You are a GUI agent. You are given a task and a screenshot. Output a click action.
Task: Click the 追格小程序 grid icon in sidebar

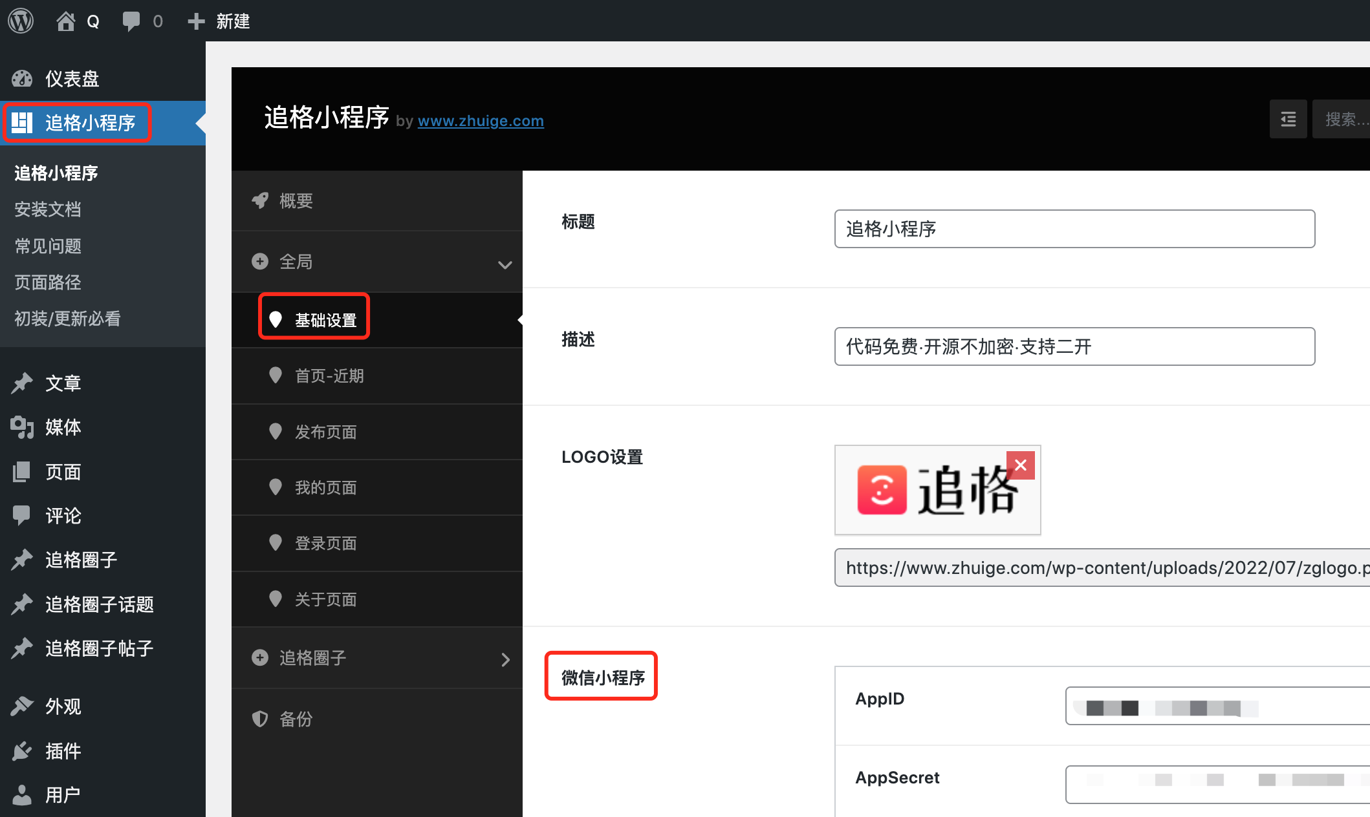click(x=22, y=123)
